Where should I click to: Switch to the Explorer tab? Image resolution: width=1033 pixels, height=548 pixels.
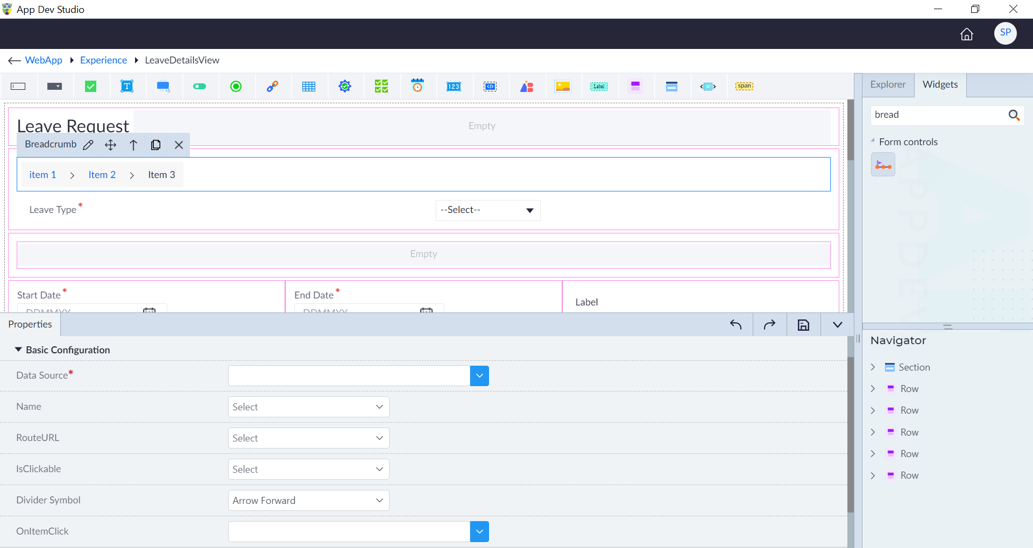pyautogui.click(x=888, y=84)
